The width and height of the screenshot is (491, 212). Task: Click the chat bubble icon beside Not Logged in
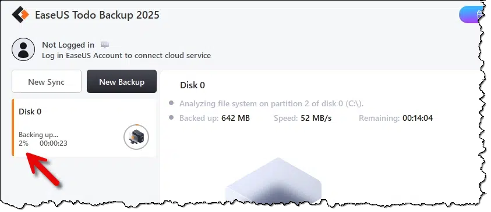coord(105,45)
